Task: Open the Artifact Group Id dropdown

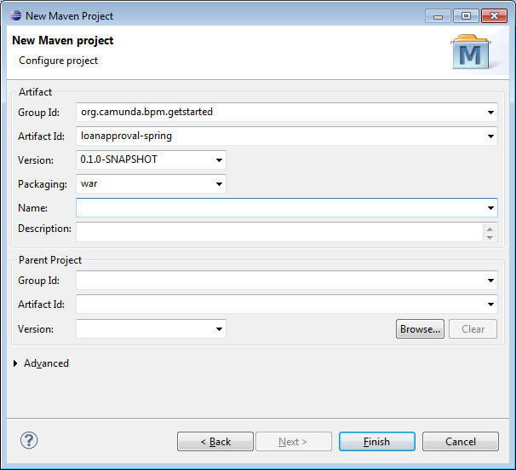Action: (x=491, y=113)
